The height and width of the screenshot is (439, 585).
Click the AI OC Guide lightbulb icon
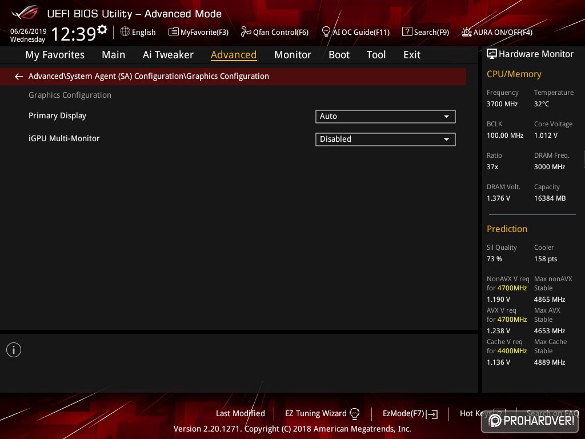[326, 32]
